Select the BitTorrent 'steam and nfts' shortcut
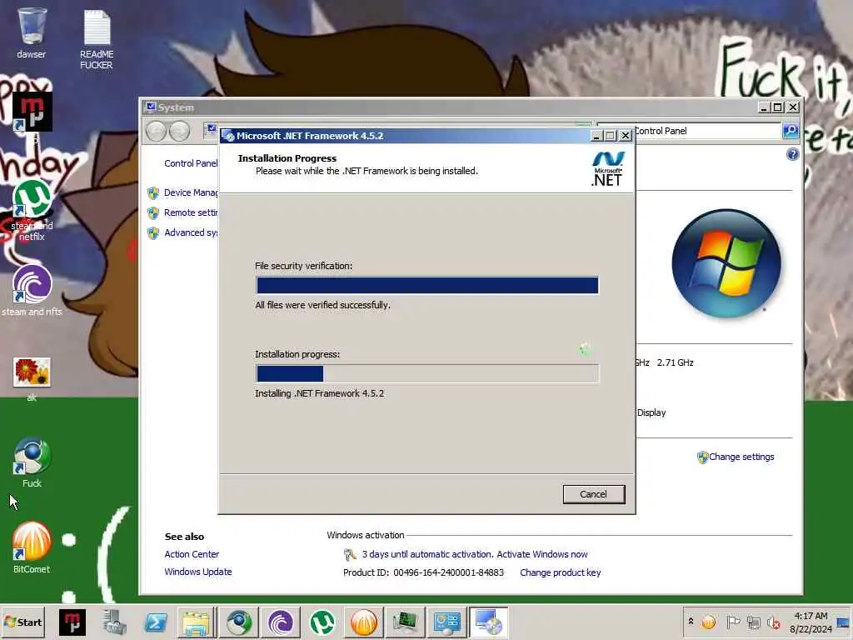The image size is (853, 640). [32, 291]
